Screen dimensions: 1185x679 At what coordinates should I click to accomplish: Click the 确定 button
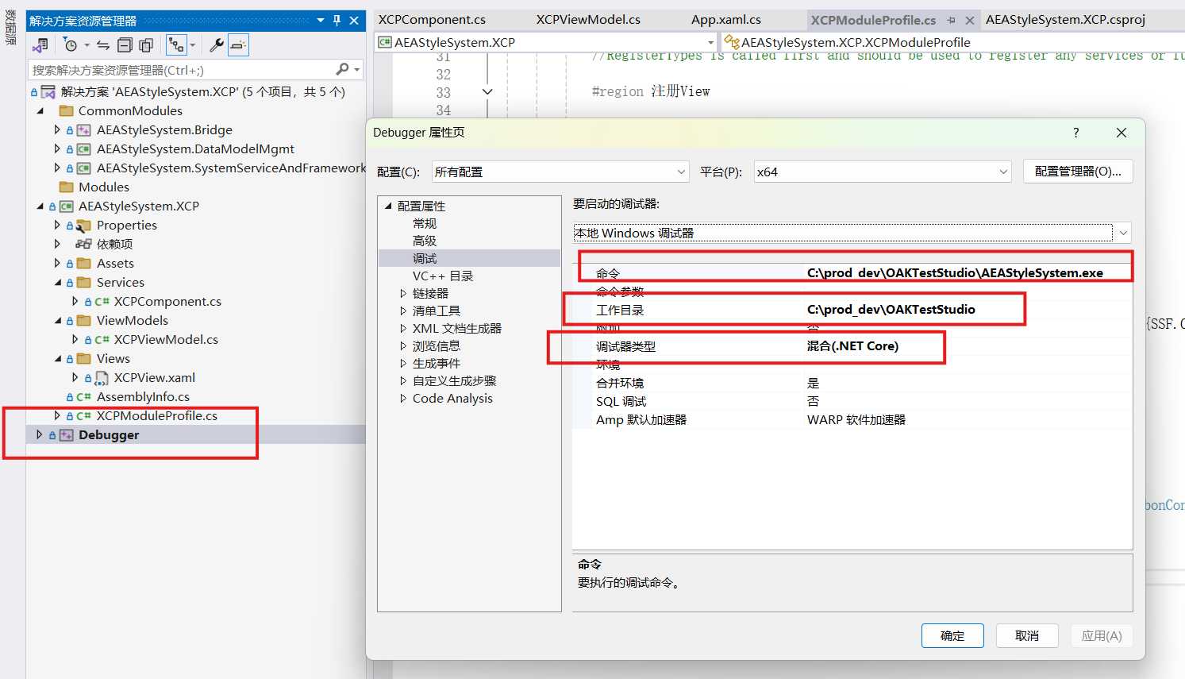pyautogui.click(x=952, y=635)
